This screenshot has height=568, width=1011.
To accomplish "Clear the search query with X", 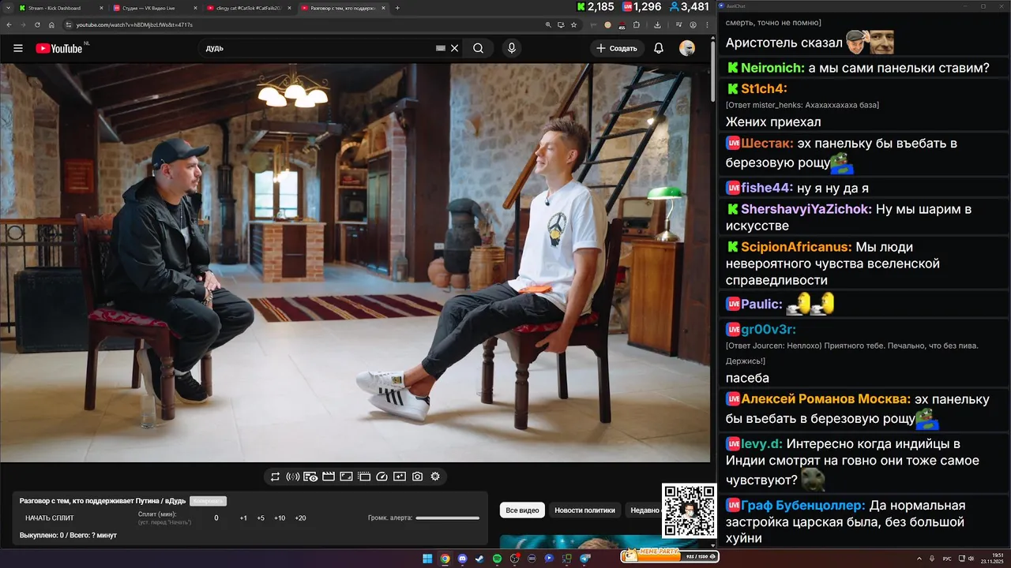I will click(454, 48).
